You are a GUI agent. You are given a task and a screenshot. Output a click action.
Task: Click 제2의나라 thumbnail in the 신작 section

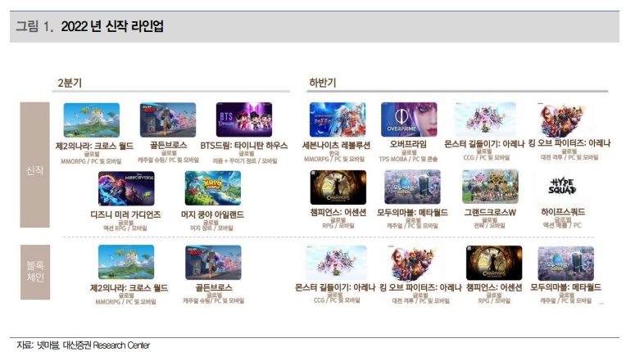pos(92,120)
